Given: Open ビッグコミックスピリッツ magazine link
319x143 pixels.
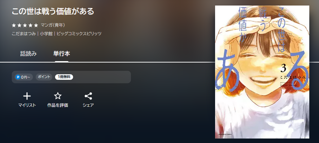Looking at the screenshot, I should tap(79, 34).
